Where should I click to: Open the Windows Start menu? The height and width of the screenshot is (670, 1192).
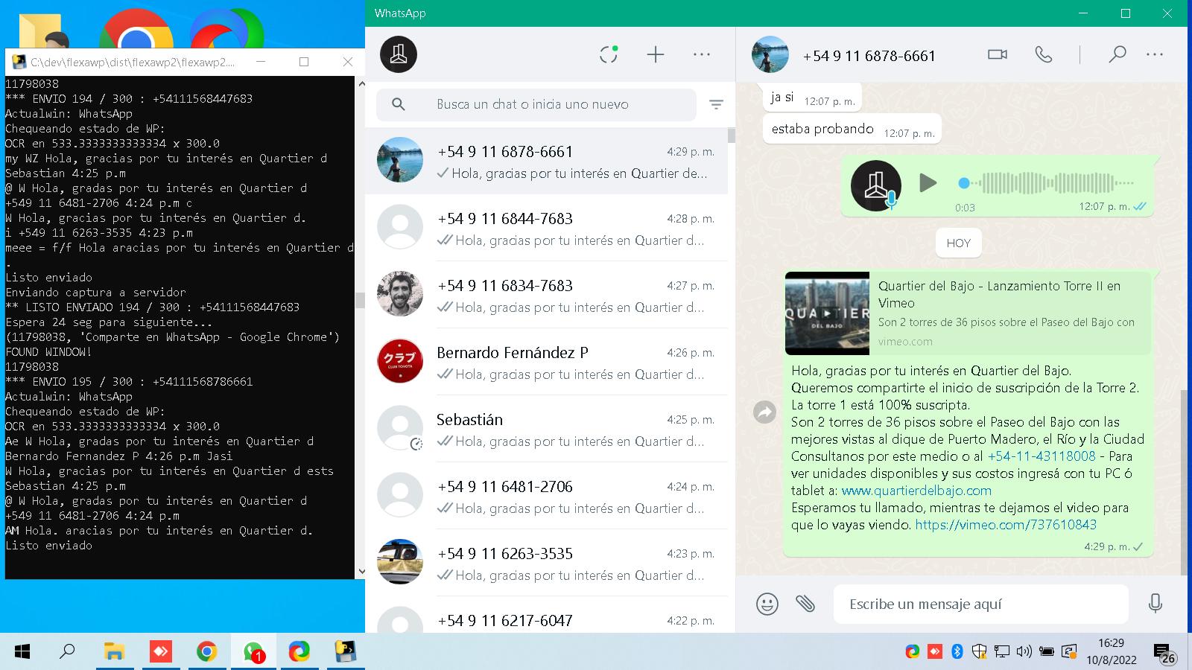pos(22,651)
